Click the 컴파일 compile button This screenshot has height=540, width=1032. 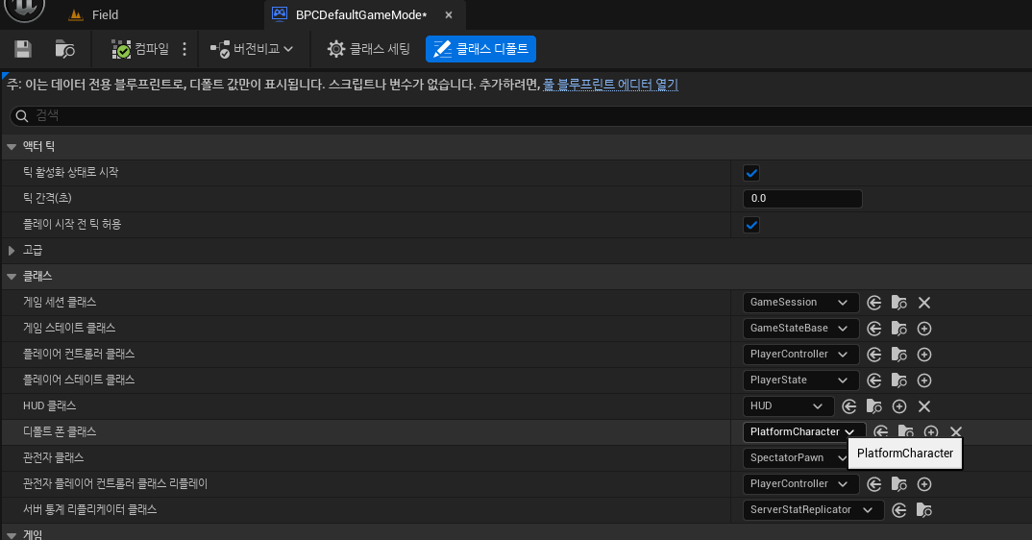pyautogui.click(x=140, y=49)
